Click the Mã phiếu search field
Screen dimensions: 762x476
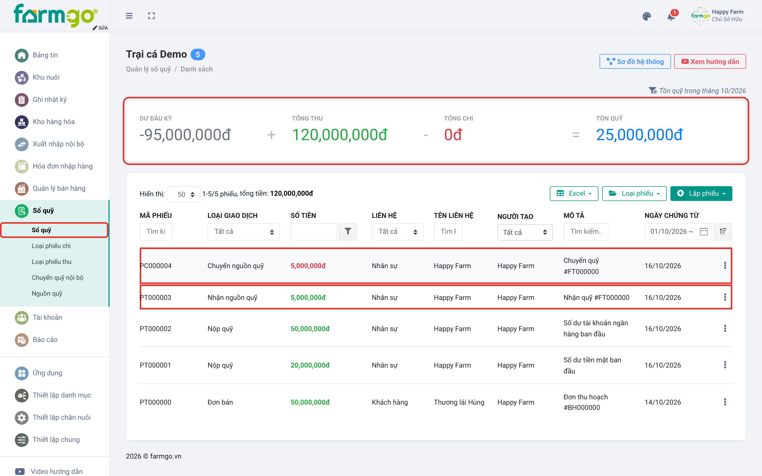click(156, 232)
